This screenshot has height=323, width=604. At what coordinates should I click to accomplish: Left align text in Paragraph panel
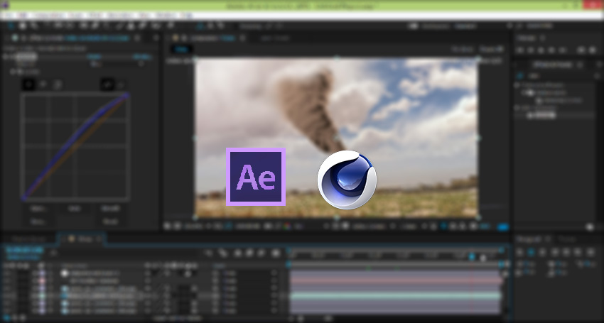(520, 252)
